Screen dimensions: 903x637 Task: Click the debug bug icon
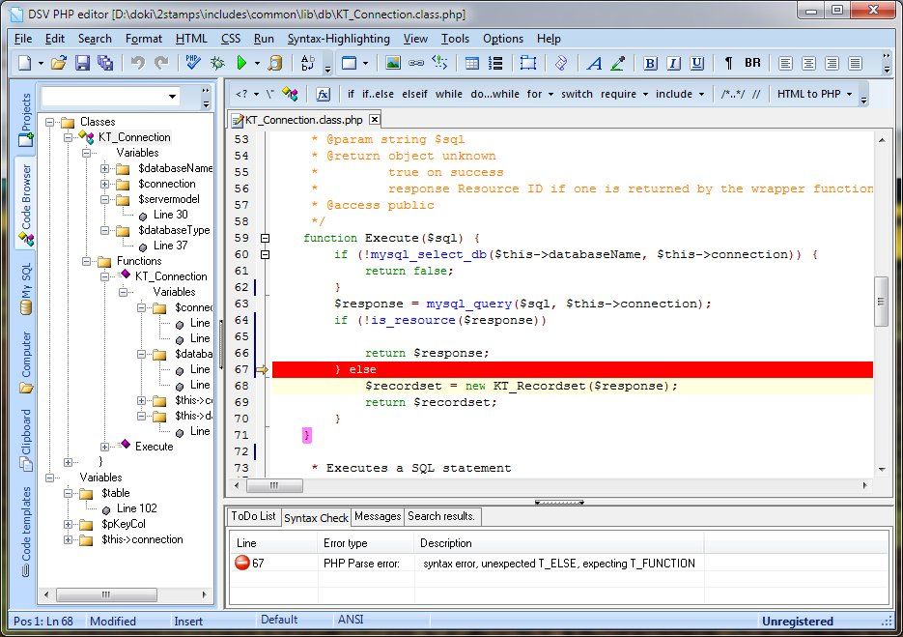[x=217, y=64]
